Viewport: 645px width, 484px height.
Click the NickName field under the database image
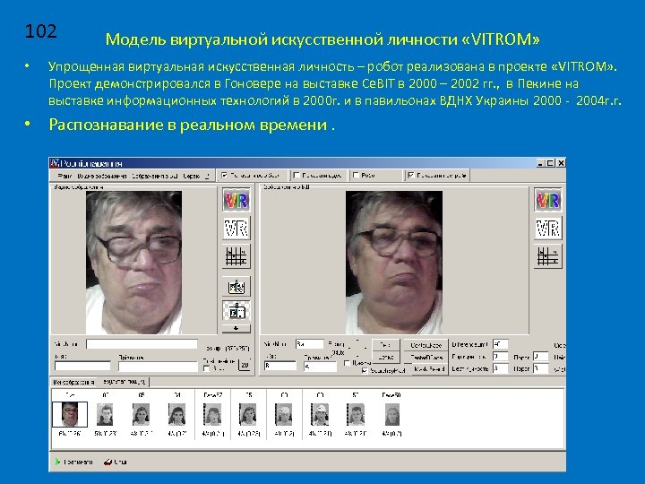pyautogui.click(x=309, y=344)
